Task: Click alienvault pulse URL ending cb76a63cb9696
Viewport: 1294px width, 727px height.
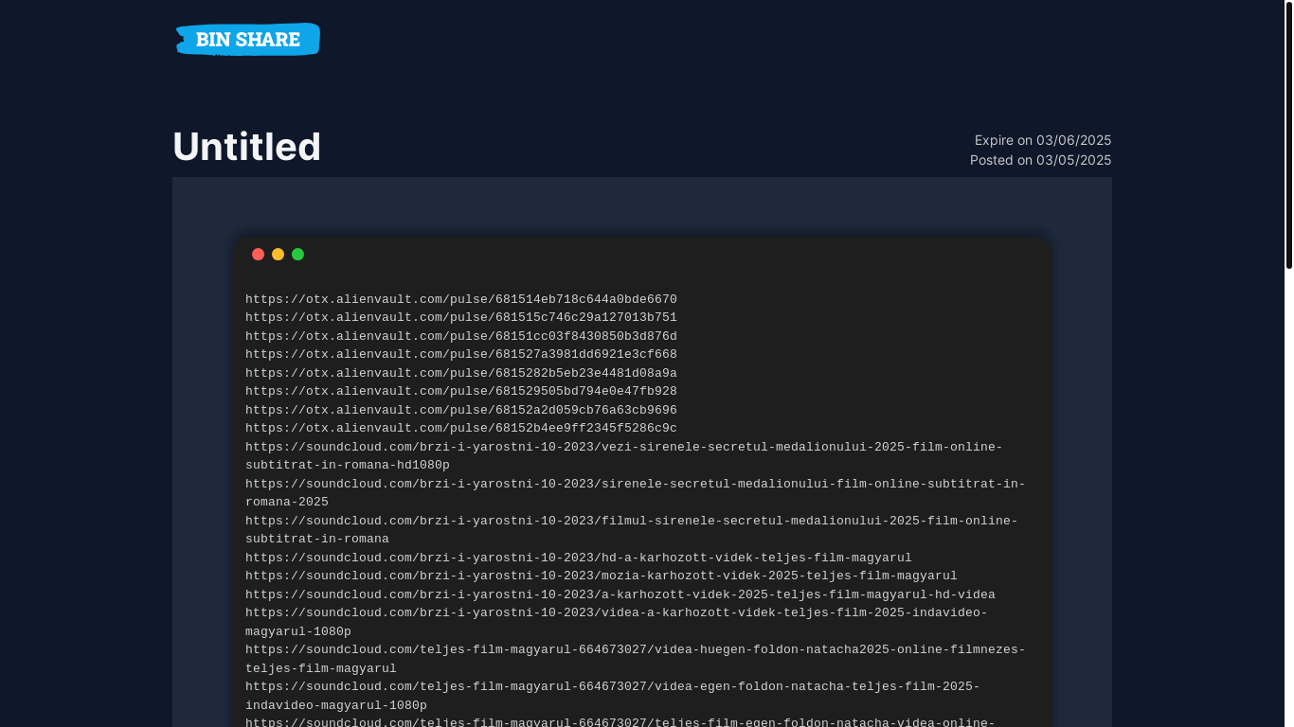Action: click(461, 410)
